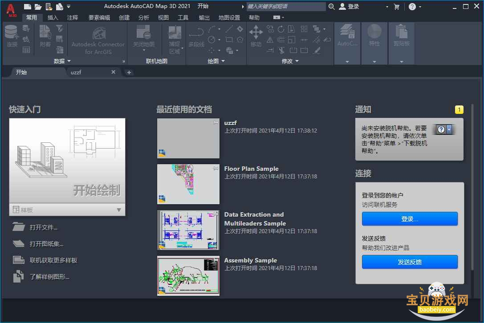This screenshot has width=484, height=323.
Task: Click the New file icon in Quick Access
Action: coord(28,7)
